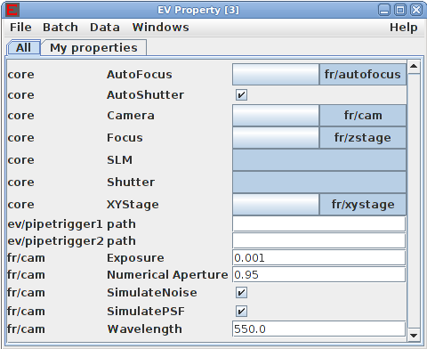Click the scrollbar up arrow
The width and height of the screenshot is (427, 349).
(x=414, y=67)
